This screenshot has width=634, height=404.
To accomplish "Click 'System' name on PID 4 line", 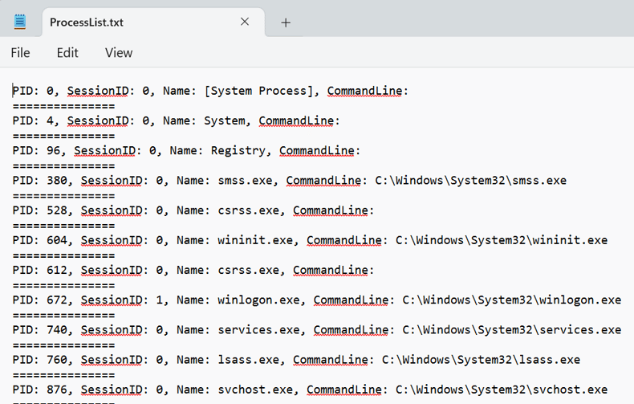I will [225, 120].
